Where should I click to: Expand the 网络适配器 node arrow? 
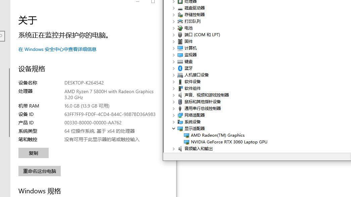click(173, 115)
